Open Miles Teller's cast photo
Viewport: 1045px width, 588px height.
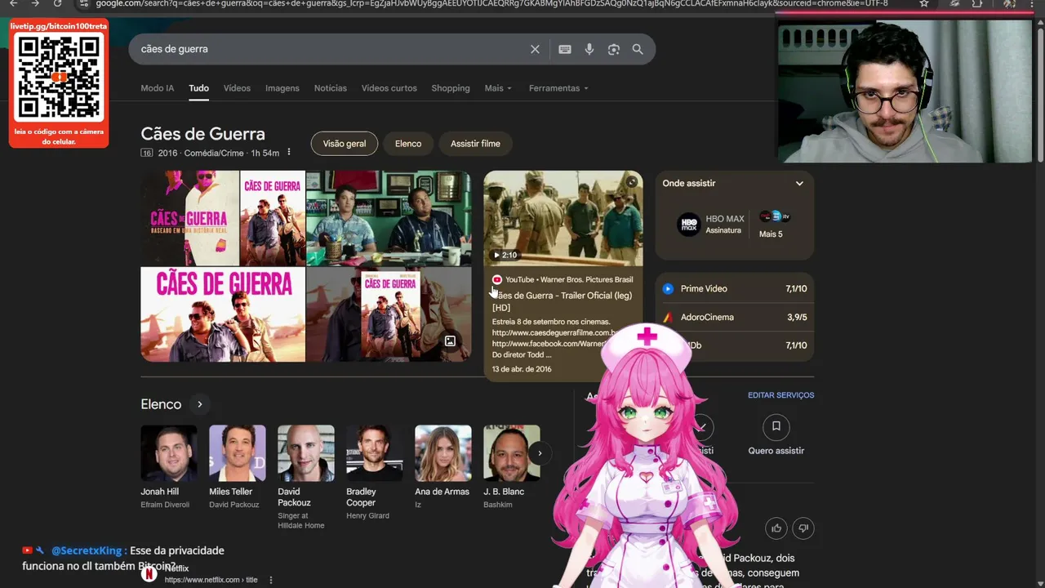coord(238,453)
